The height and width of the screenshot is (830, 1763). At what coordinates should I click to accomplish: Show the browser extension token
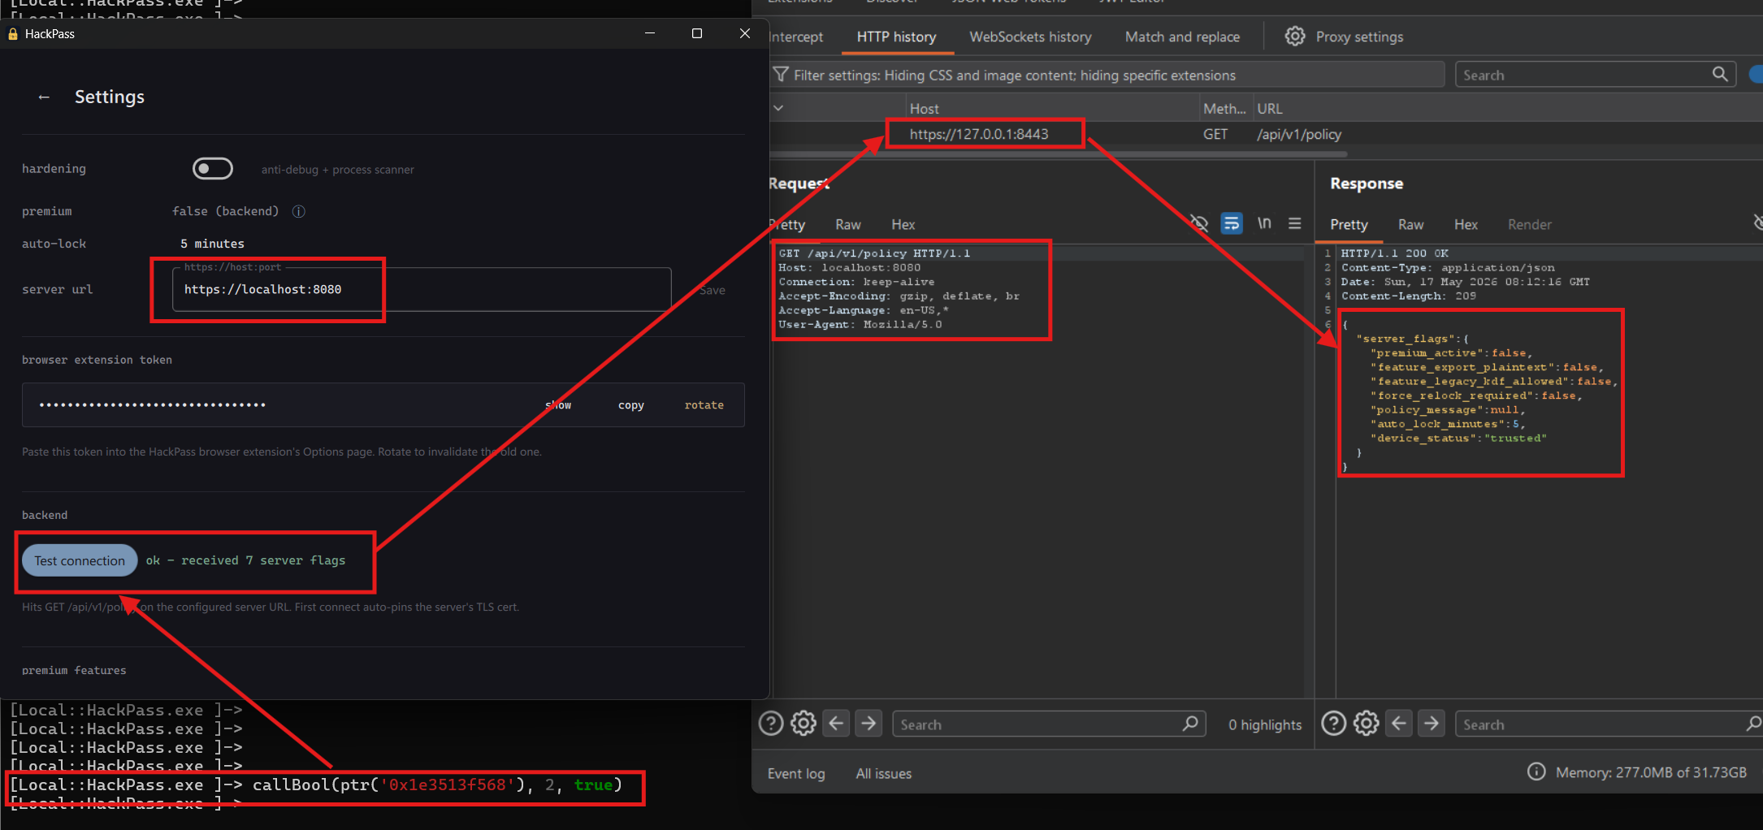(559, 405)
